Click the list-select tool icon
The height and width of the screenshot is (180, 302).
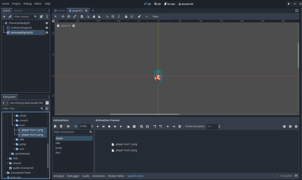[82, 17]
